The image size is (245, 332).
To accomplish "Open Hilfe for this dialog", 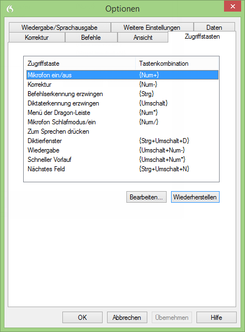I will pos(216,317).
